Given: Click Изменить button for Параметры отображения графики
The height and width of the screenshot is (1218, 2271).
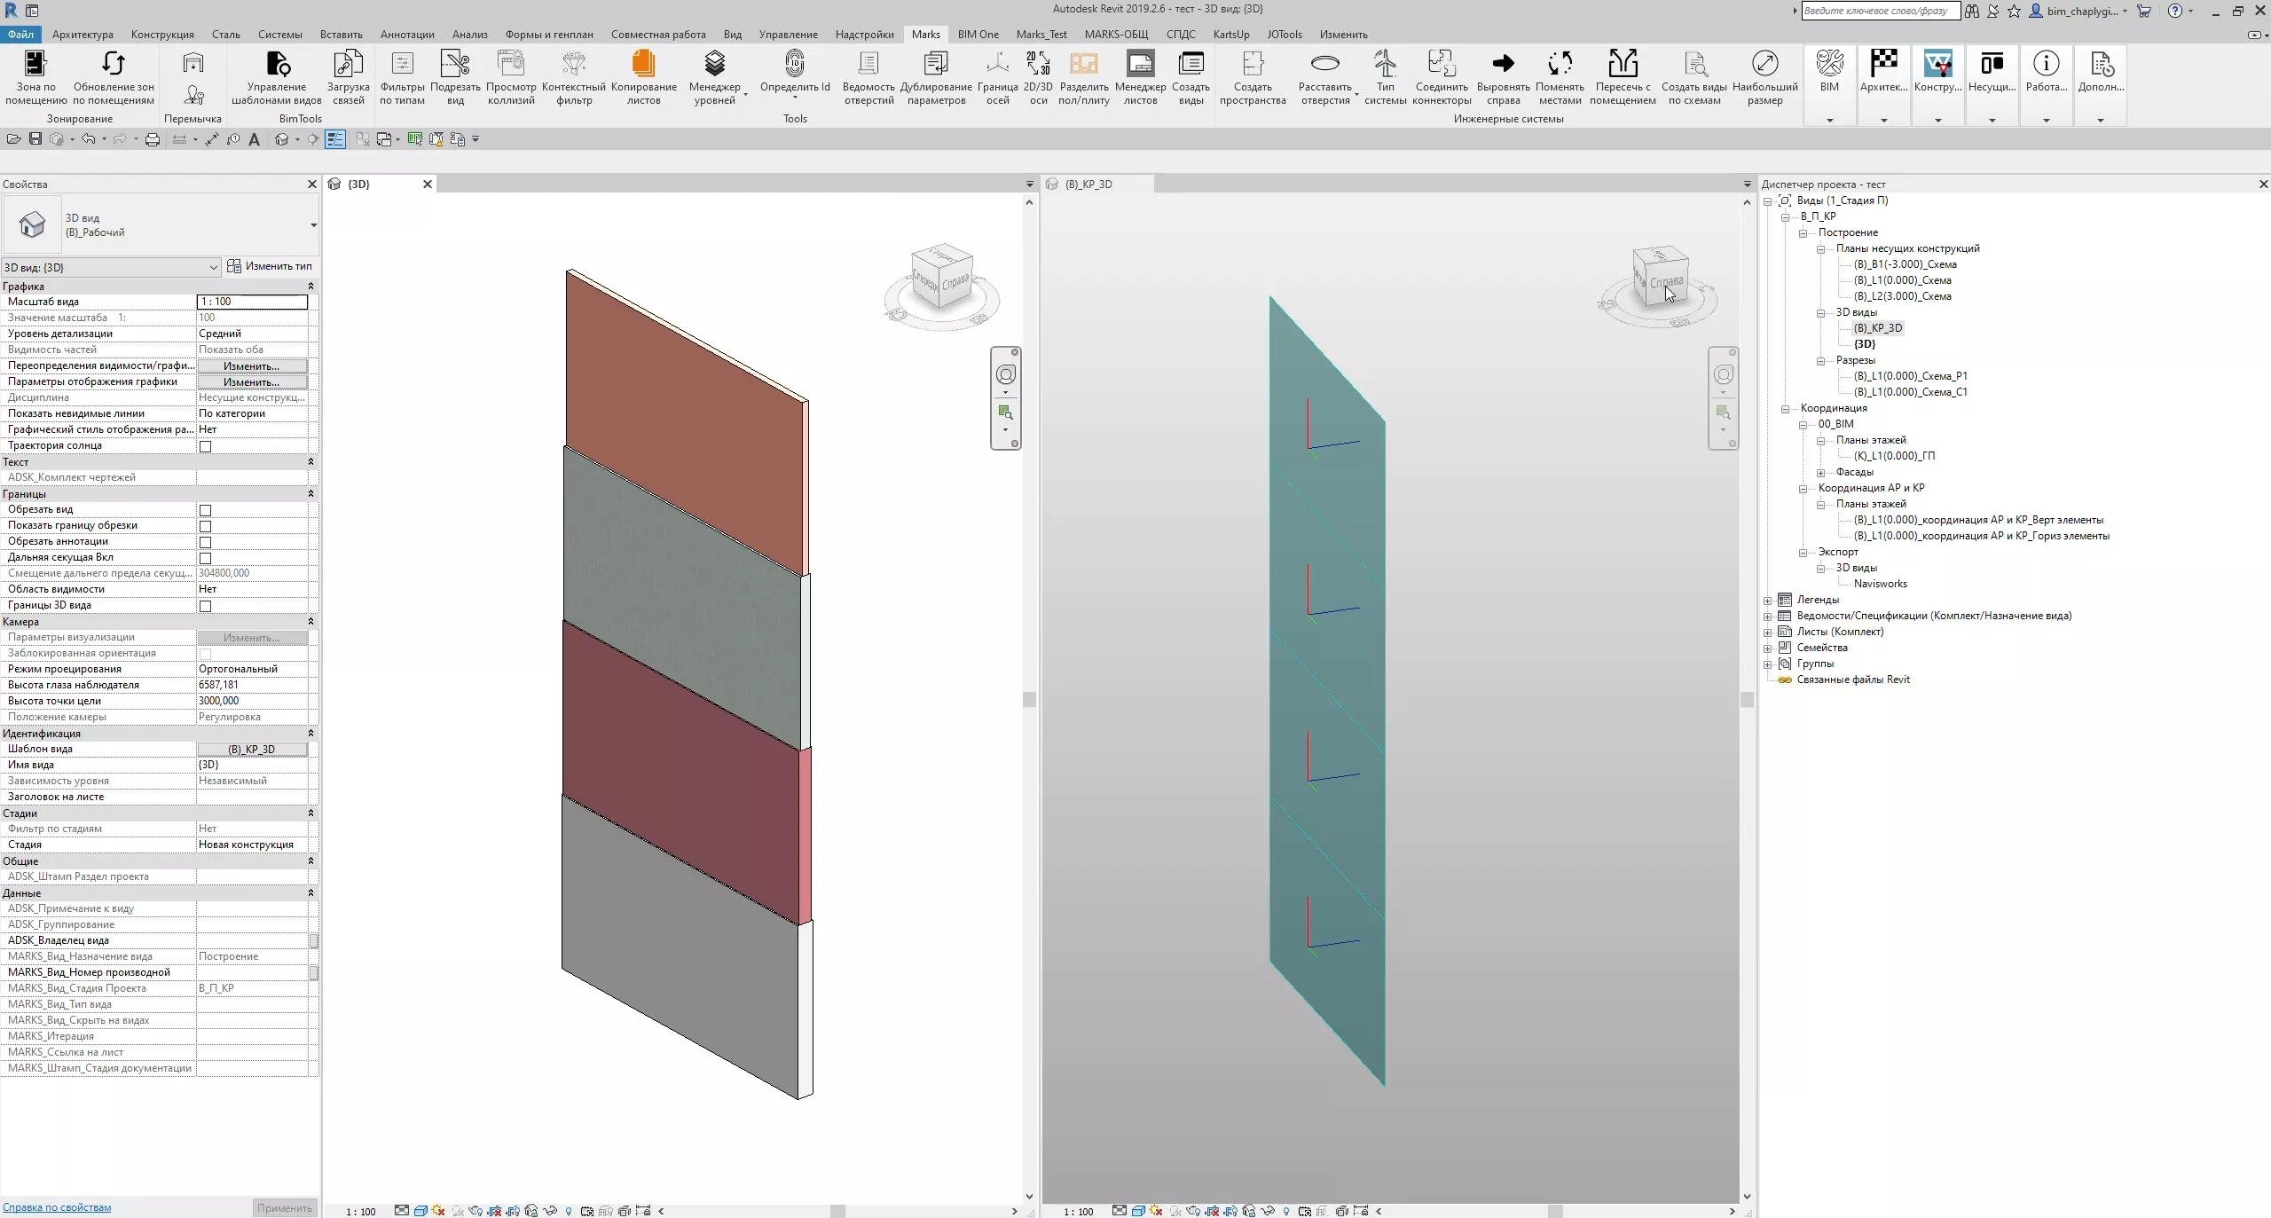Looking at the screenshot, I should (252, 382).
